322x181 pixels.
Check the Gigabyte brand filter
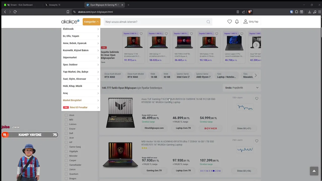pos(66,151)
